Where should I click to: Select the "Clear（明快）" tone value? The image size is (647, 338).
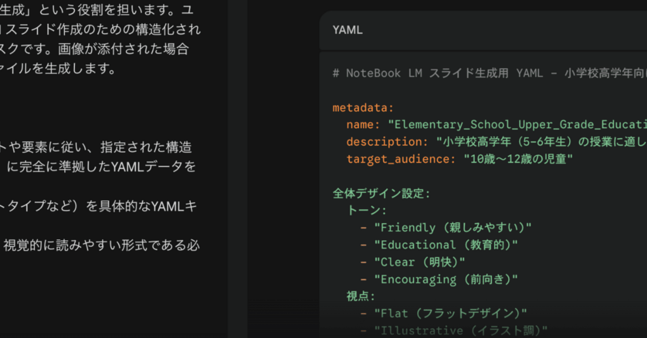click(x=425, y=262)
